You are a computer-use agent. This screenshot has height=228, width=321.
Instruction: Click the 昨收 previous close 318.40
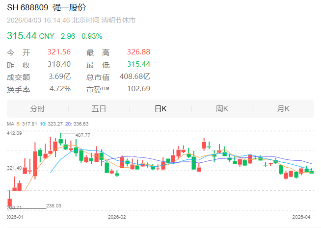click(59, 65)
